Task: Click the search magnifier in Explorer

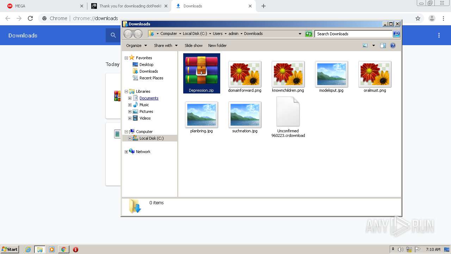Action: click(x=396, y=34)
